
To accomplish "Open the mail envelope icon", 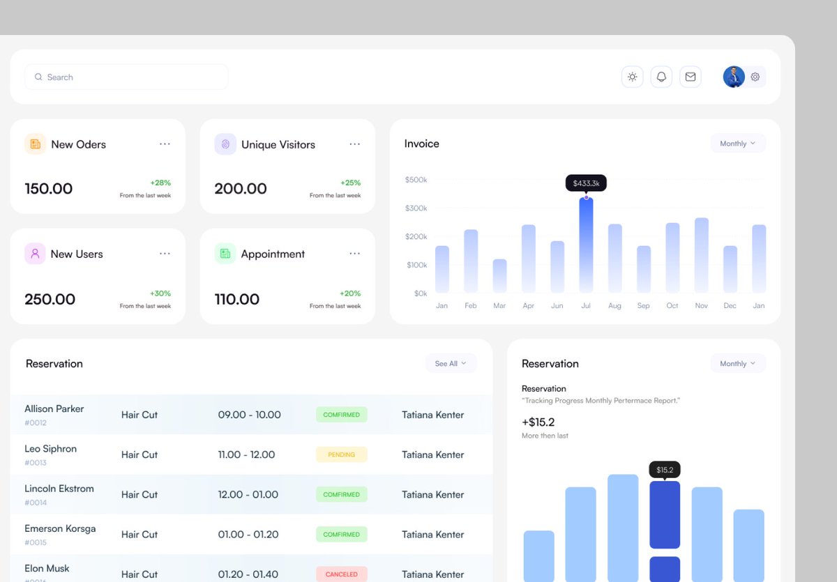I will [x=691, y=77].
